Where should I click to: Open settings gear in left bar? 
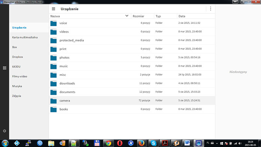pyautogui.click(x=5, y=131)
